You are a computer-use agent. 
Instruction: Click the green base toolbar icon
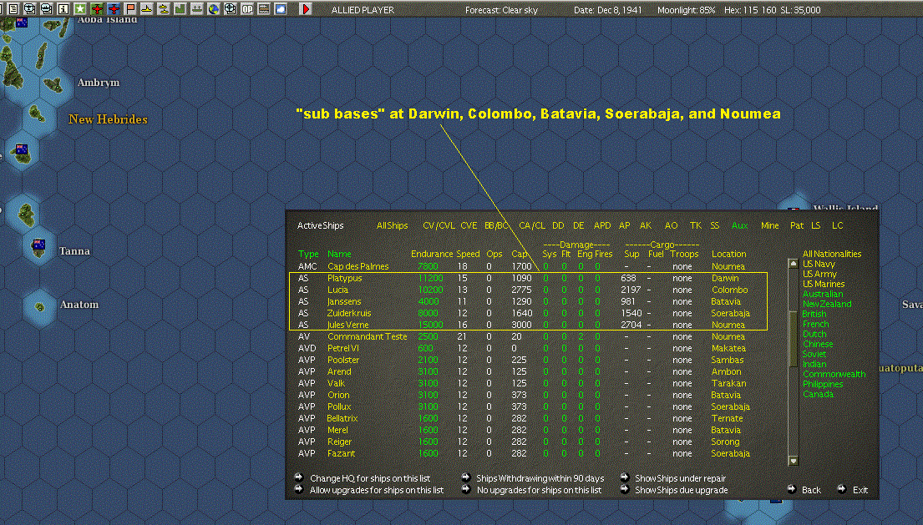(x=180, y=9)
